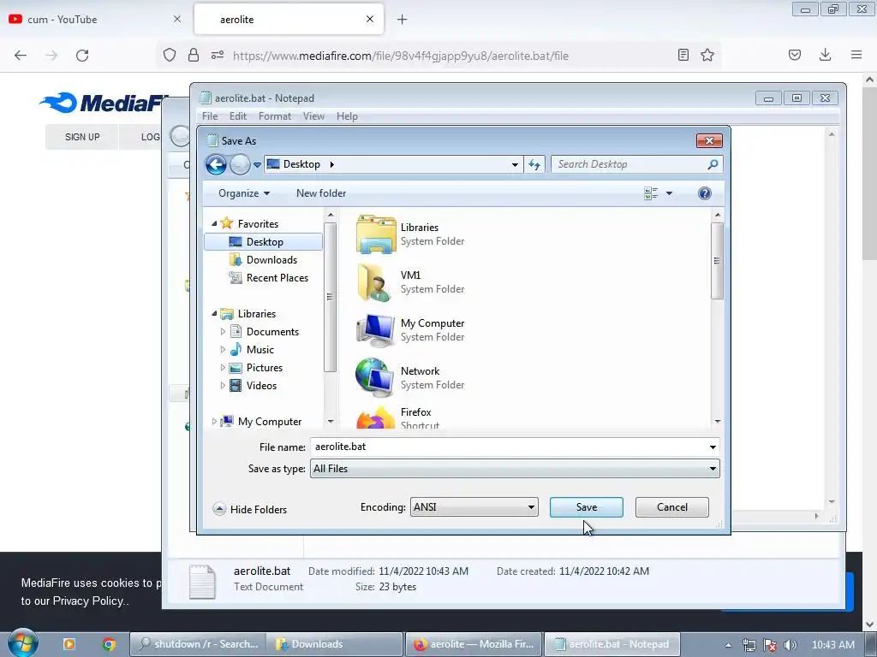Collapse the Favorites group
Viewport: 877px width, 657px height.
tap(214, 223)
